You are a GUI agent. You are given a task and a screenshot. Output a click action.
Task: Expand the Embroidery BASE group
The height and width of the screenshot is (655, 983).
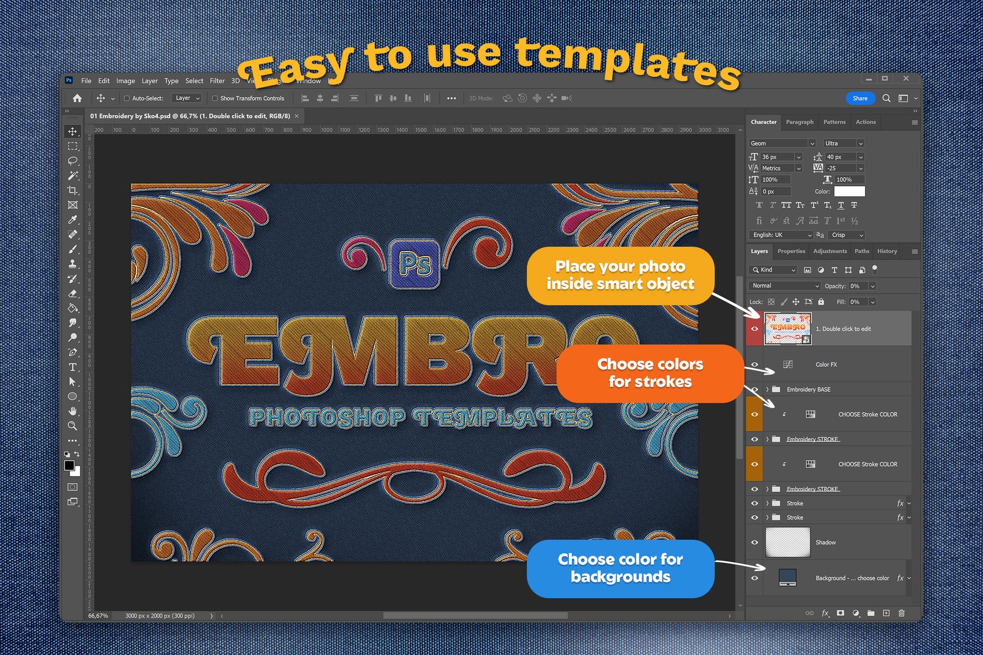(767, 389)
